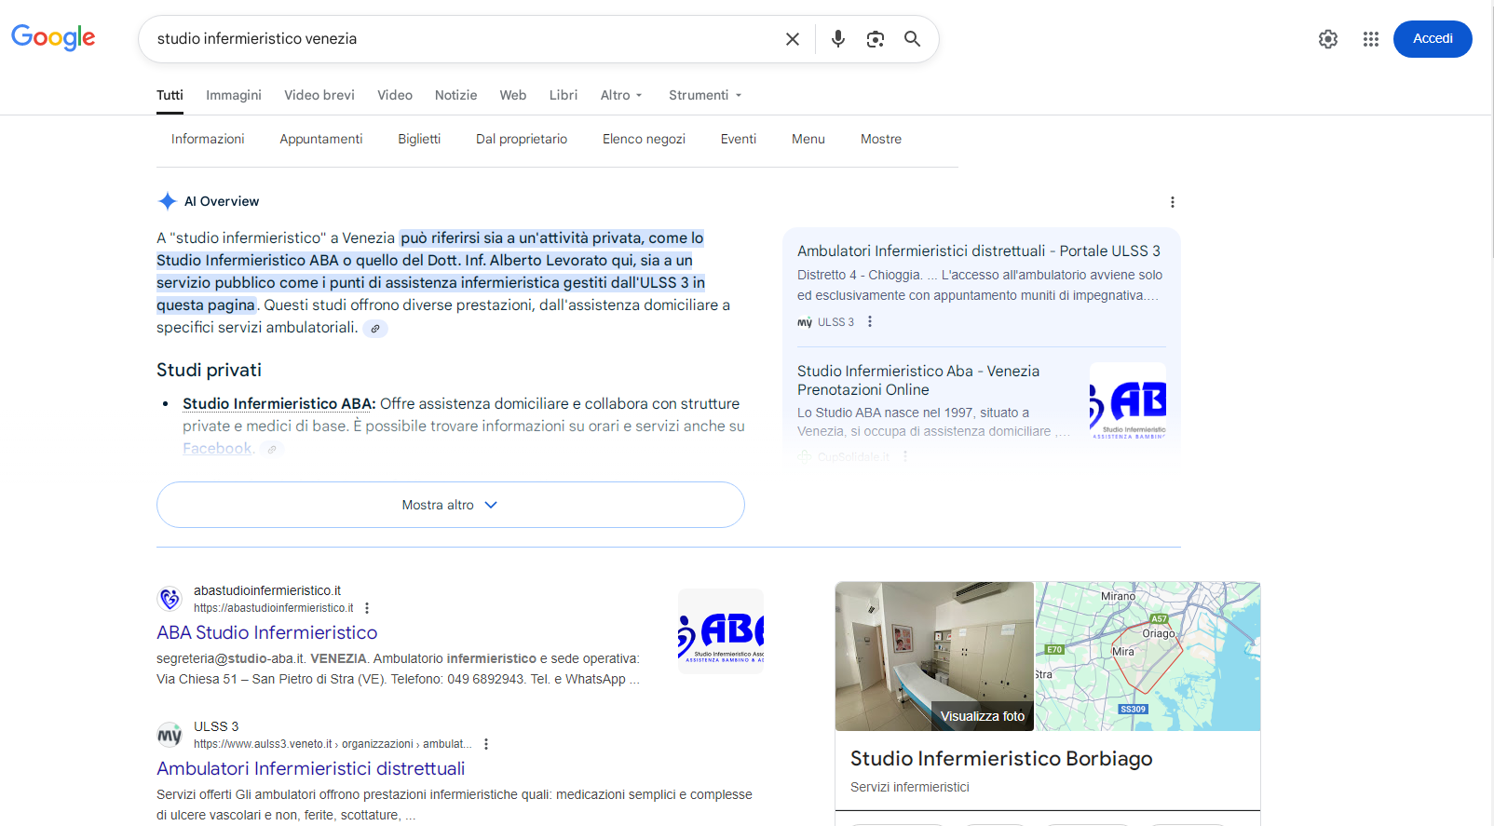Viewport: 1494px width, 826px height.
Task: Click the magnifying glass search icon
Action: 912,39
